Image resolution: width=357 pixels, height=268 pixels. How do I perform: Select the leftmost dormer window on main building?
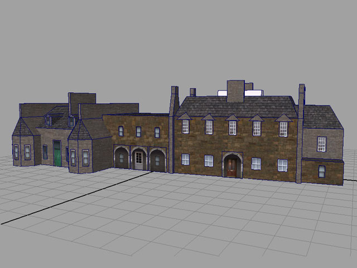pos(185,126)
